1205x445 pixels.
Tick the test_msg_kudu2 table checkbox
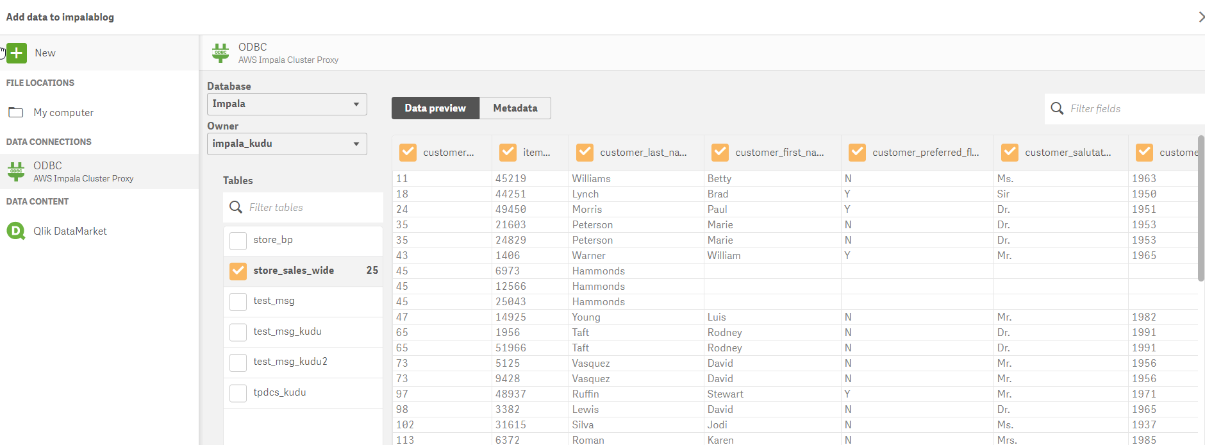point(238,362)
